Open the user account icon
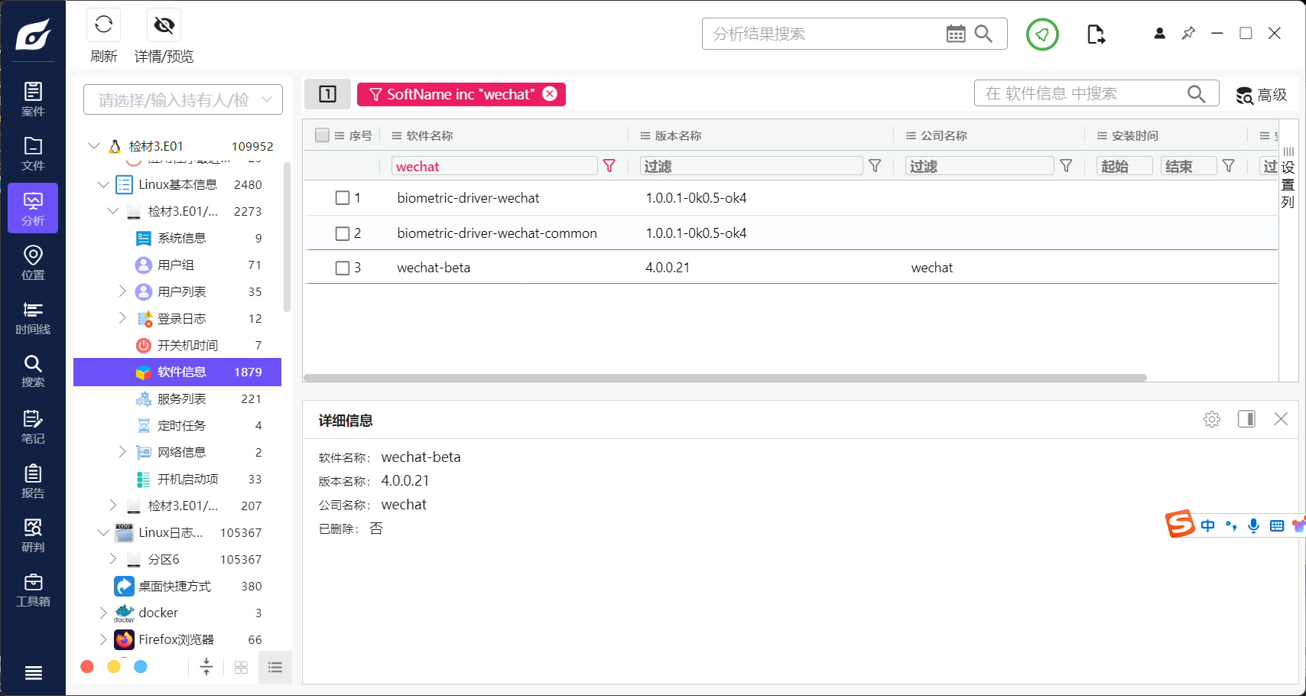 [x=1160, y=33]
